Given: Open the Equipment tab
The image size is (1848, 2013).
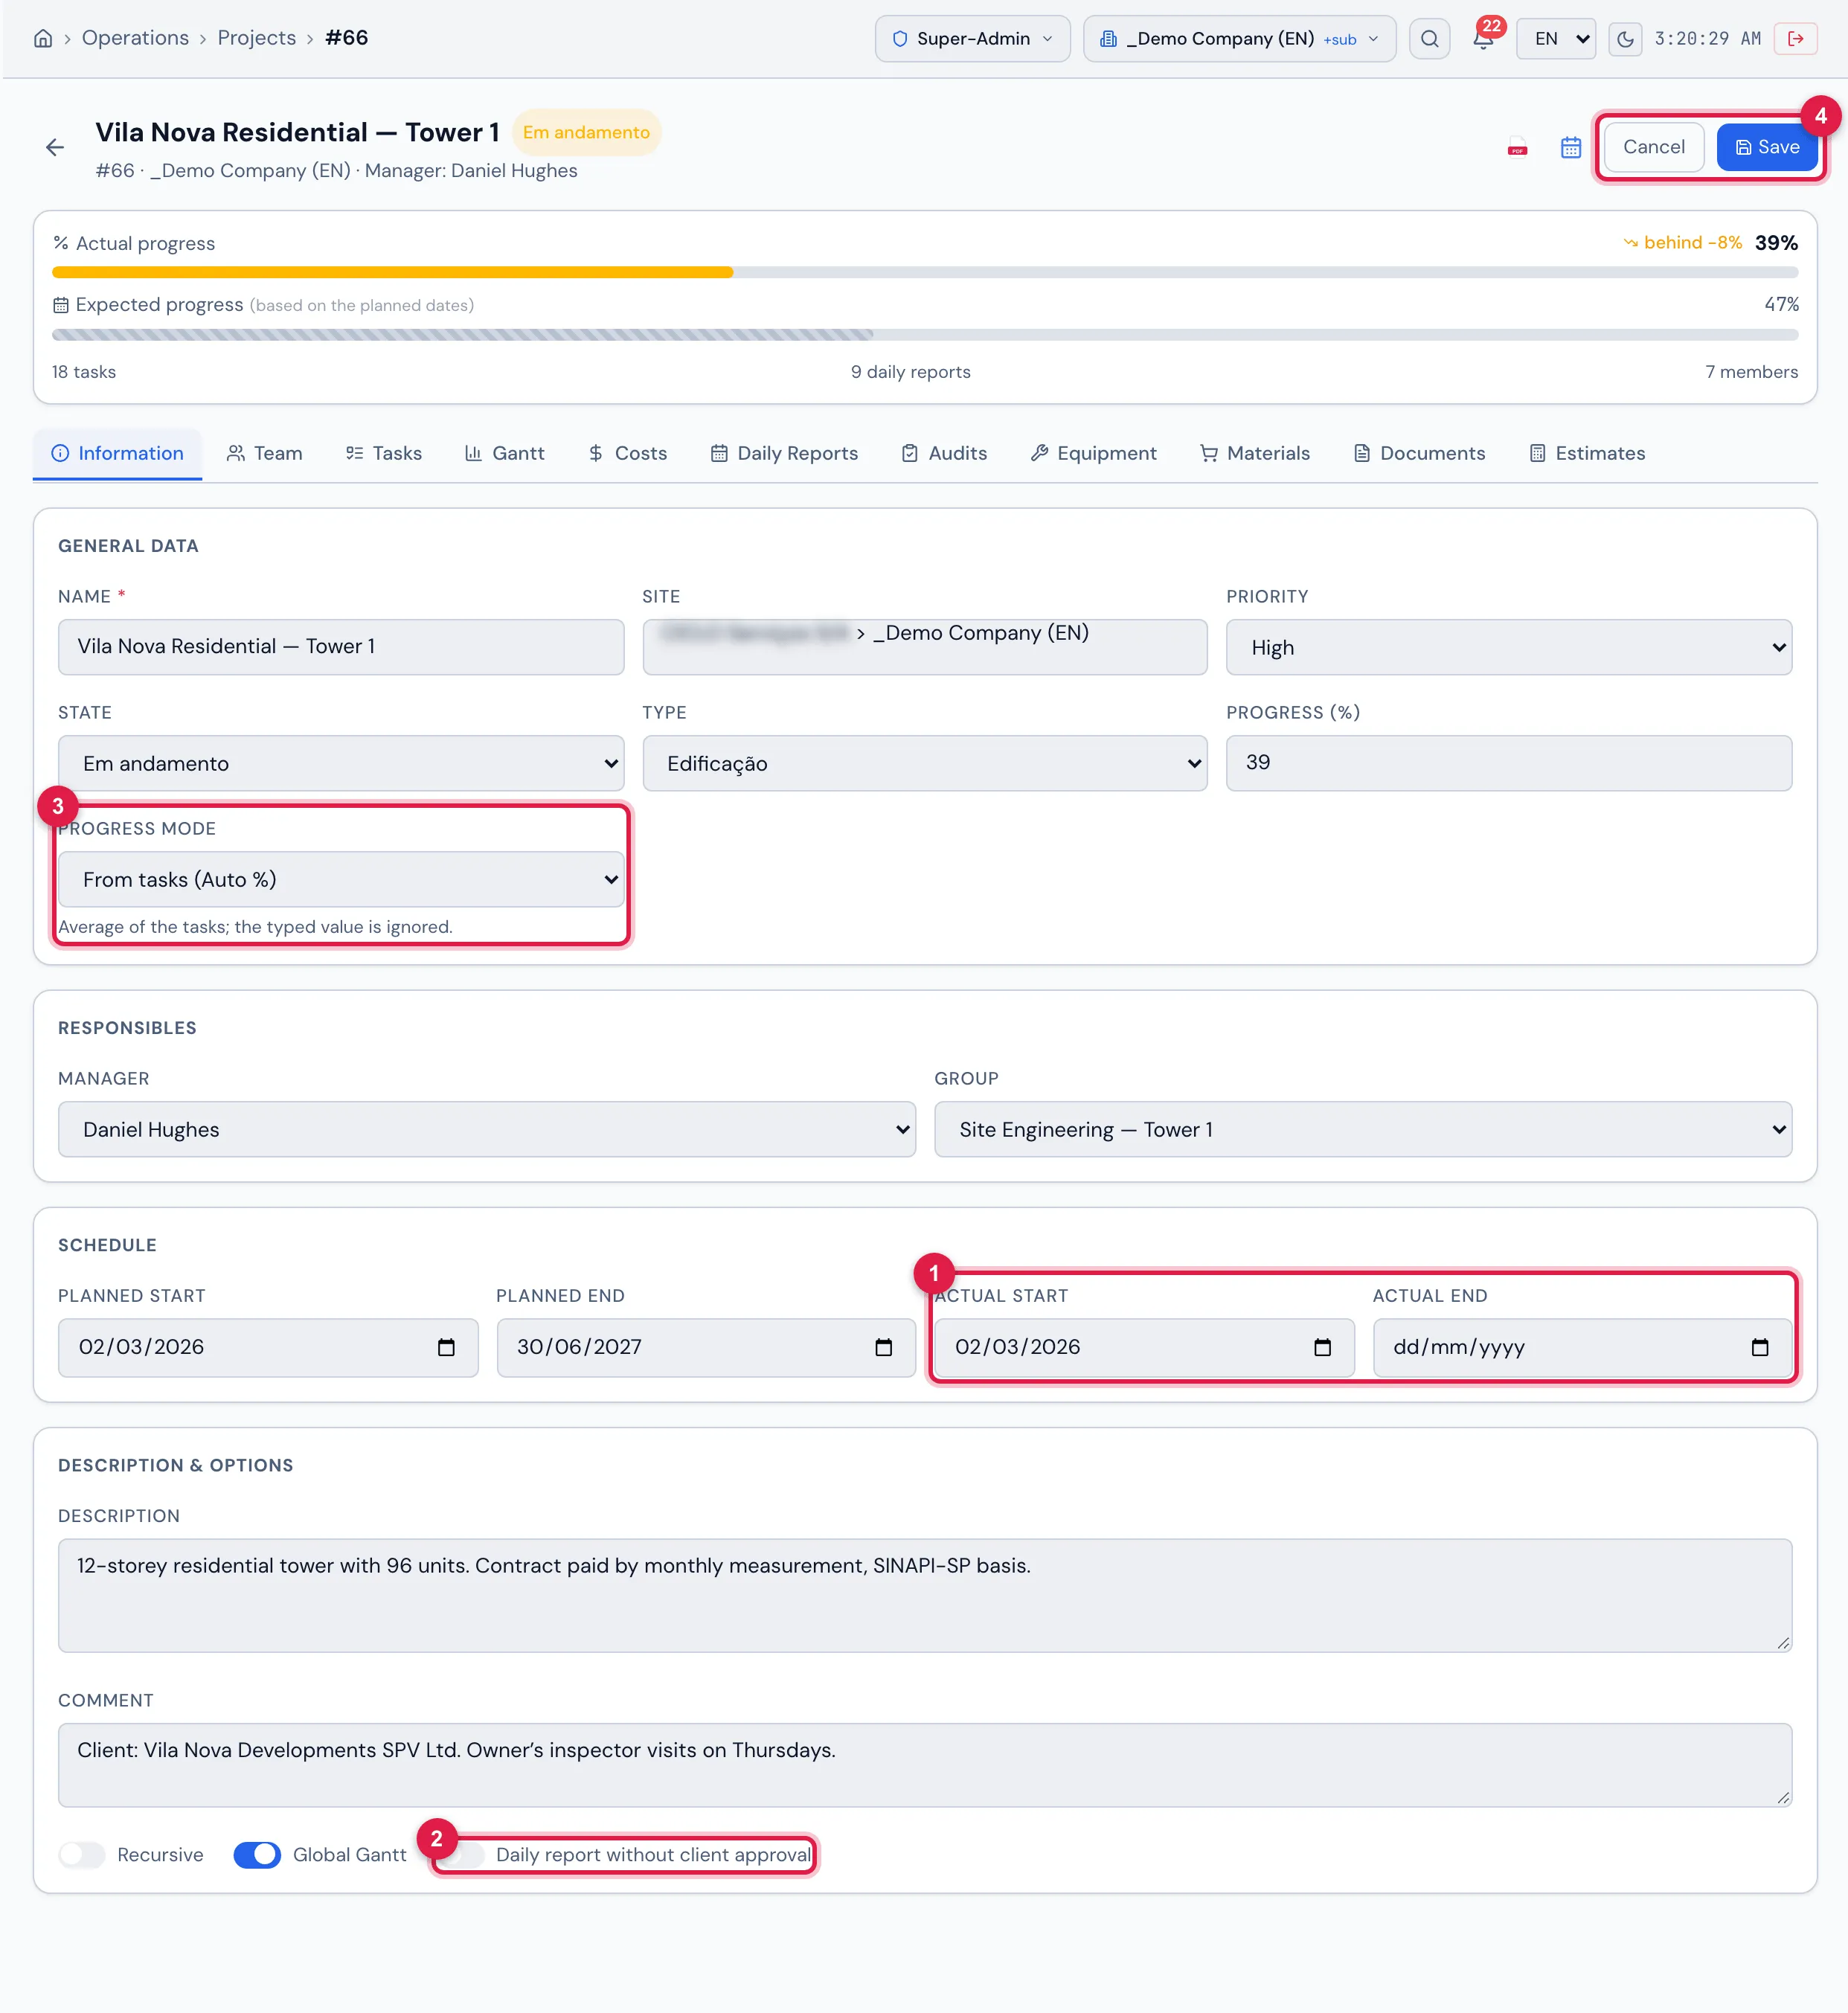Looking at the screenshot, I should tap(1093, 453).
